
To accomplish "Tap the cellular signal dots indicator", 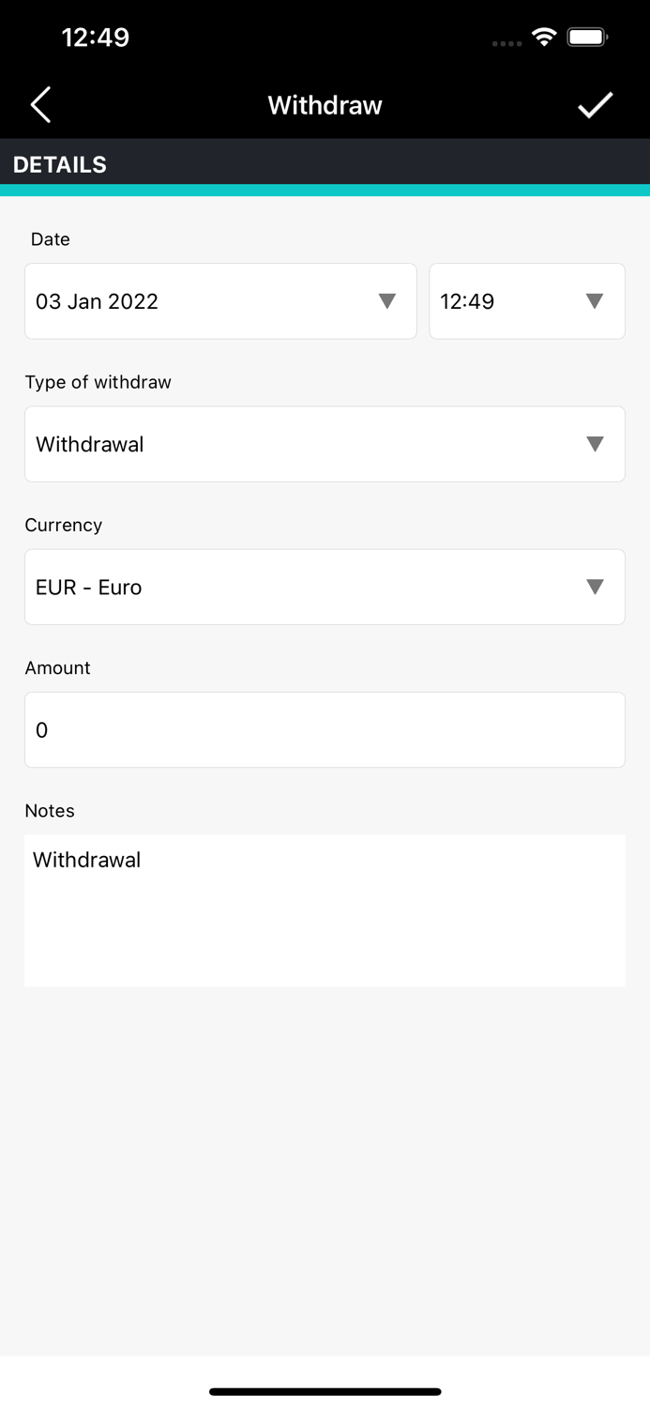I will tap(506, 43).
